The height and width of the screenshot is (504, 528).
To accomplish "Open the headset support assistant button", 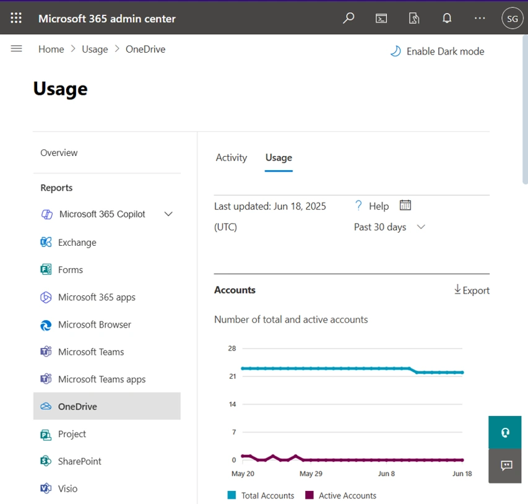I will tap(504, 432).
